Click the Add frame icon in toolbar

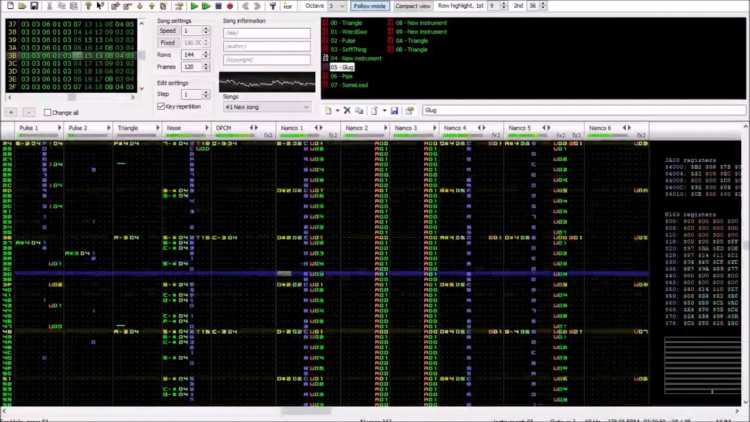click(115, 6)
